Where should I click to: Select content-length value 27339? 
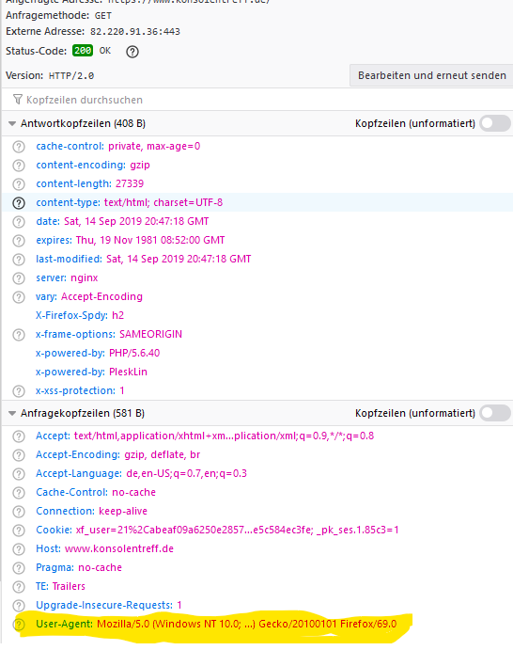(x=130, y=183)
